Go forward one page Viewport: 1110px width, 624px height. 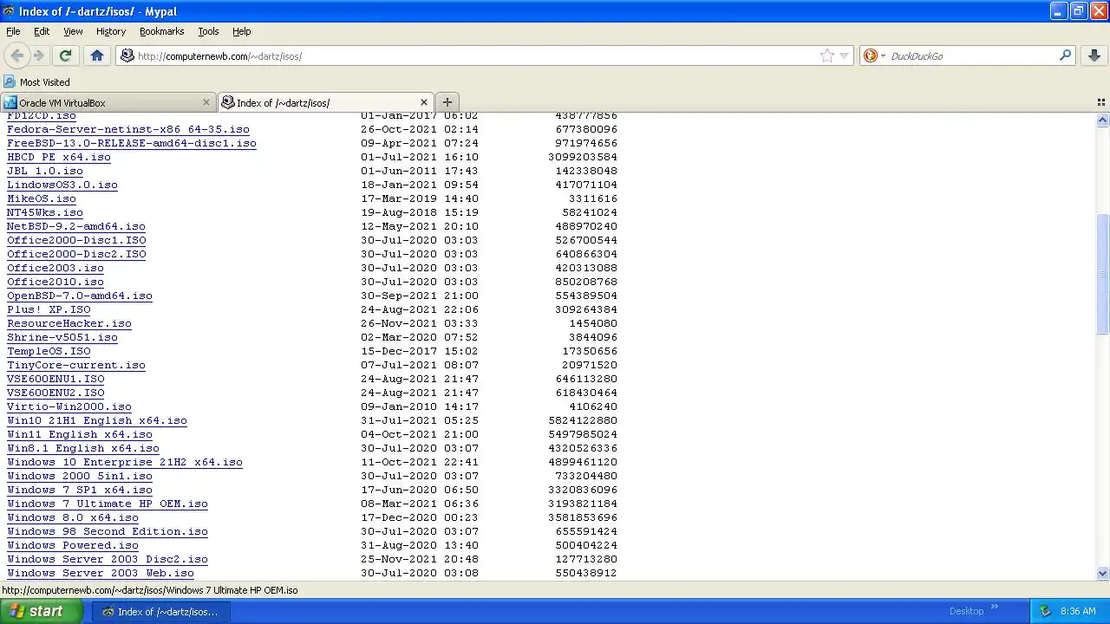pos(39,55)
